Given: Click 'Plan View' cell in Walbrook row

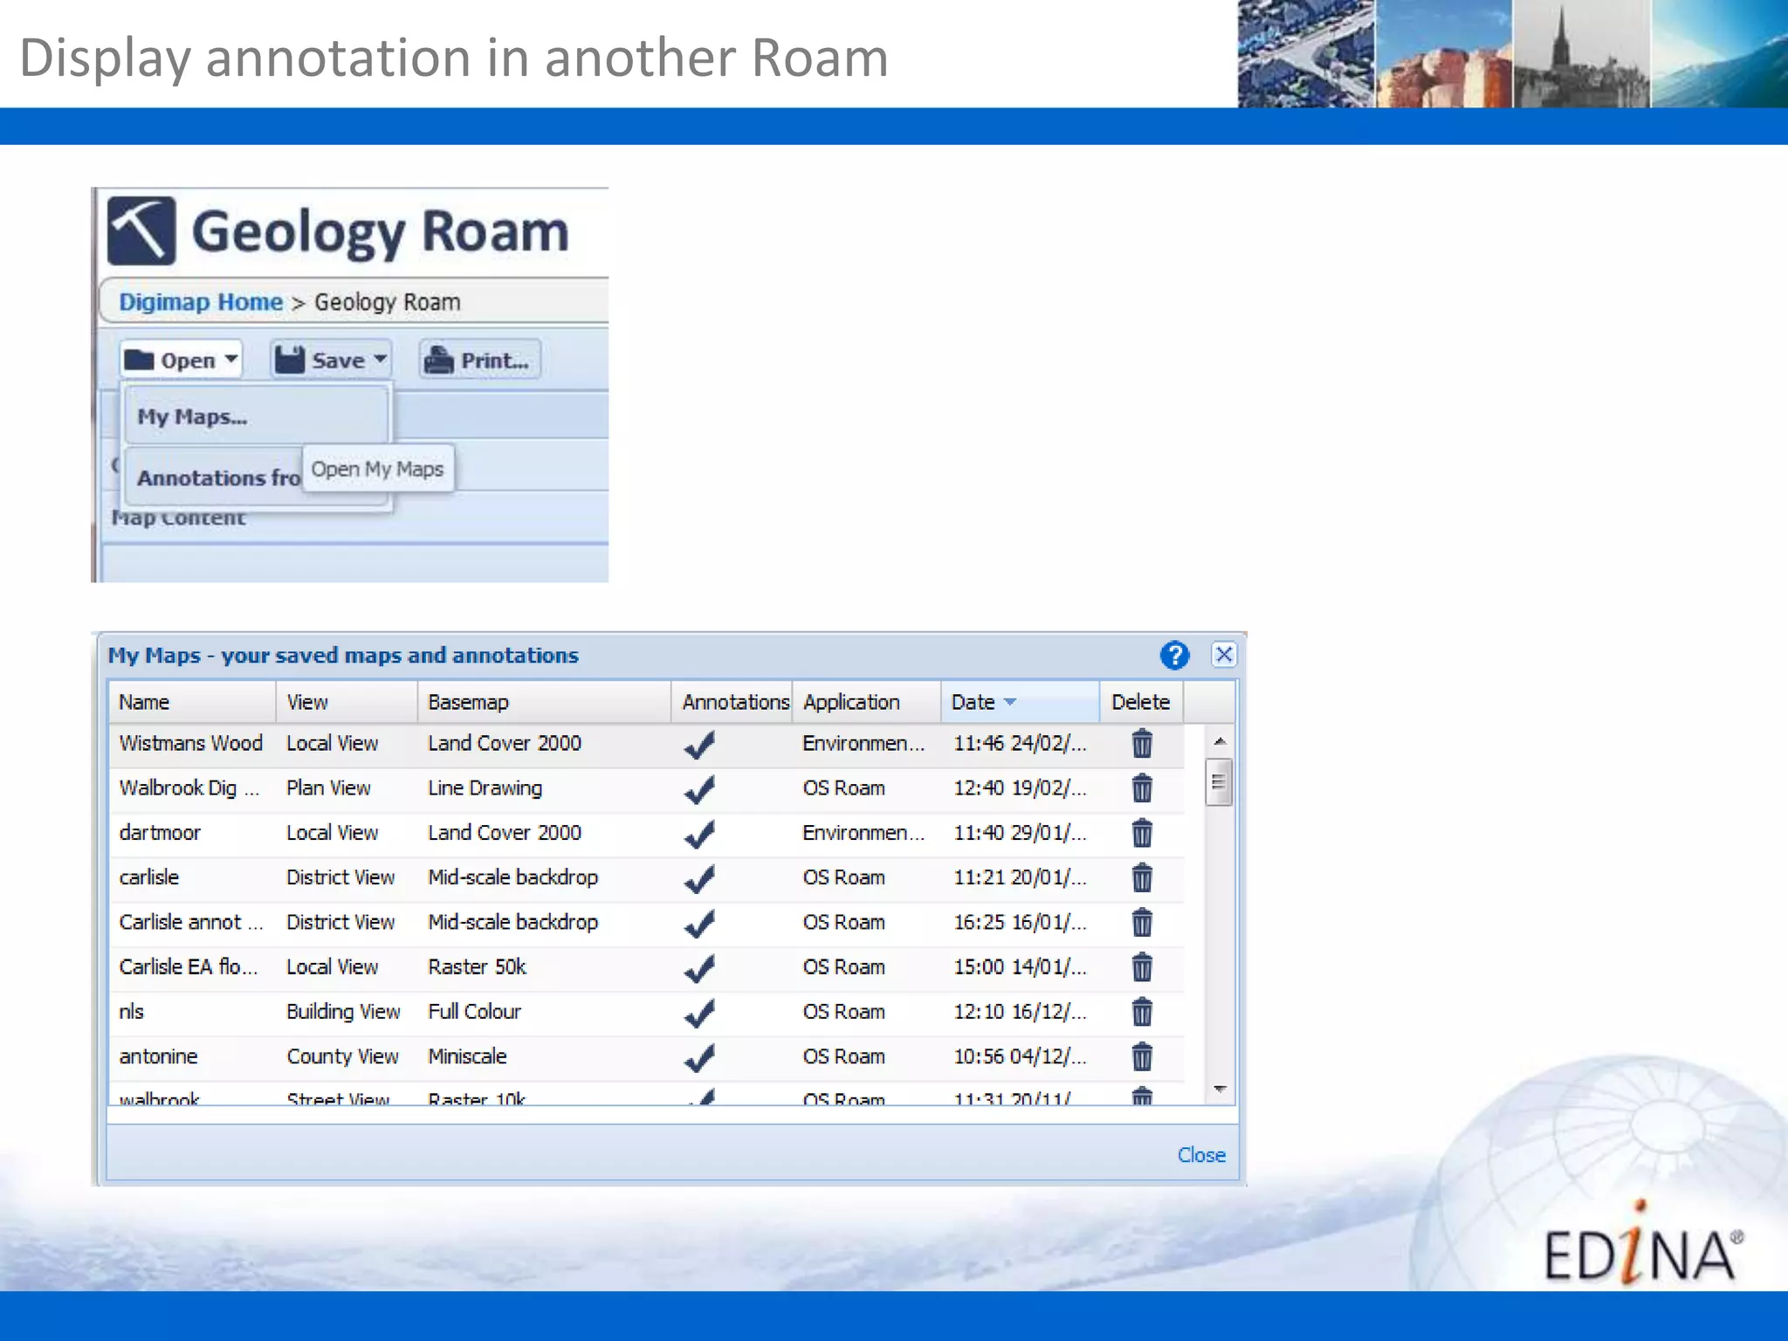Looking at the screenshot, I should (328, 787).
